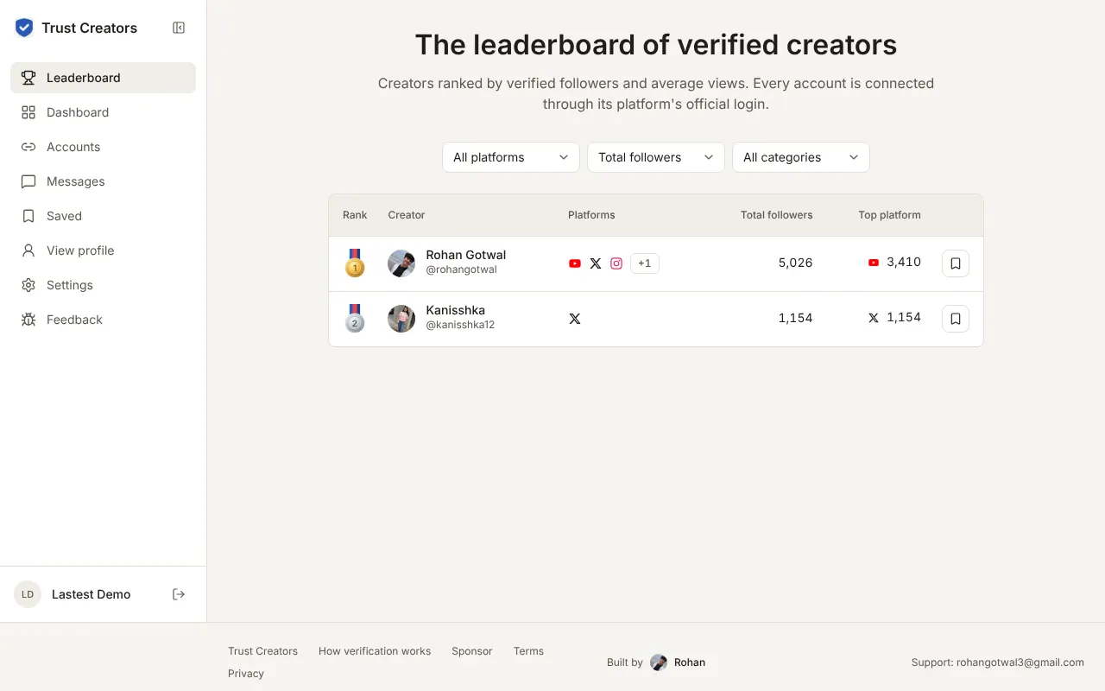Click Kanisshka's profile photo
Image resolution: width=1105 pixels, height=691 pixels.
click(401, 319)
